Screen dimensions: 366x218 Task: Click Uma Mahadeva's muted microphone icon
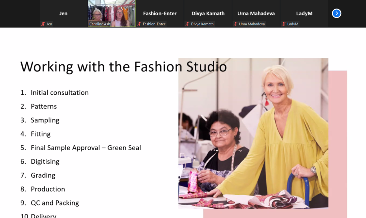(236, 24)
